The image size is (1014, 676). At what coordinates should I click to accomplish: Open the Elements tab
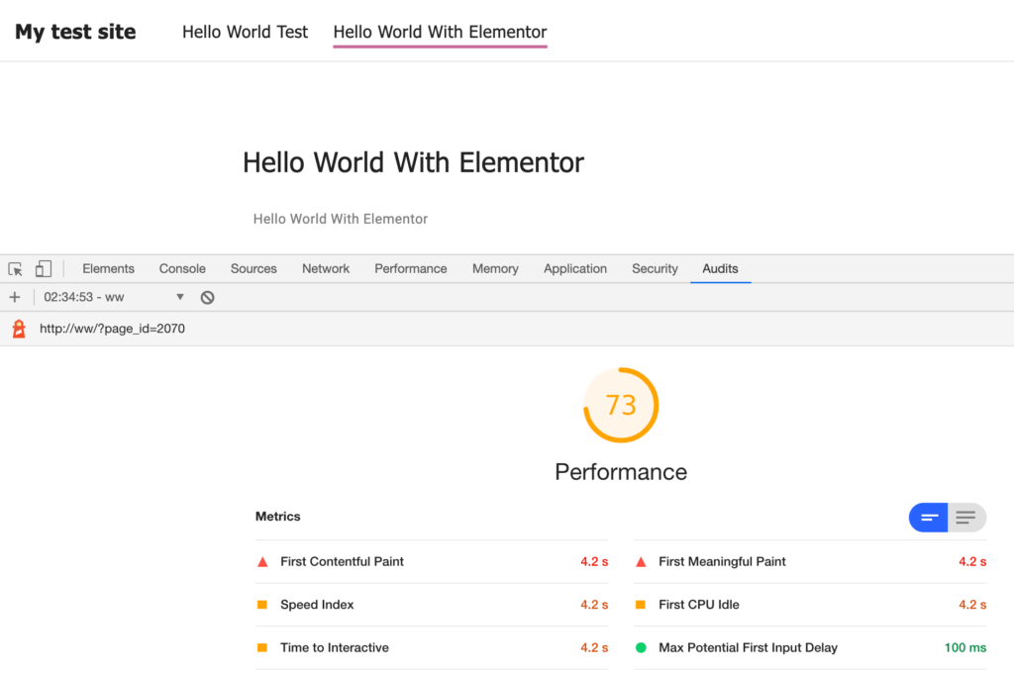(x=108, y=269)
